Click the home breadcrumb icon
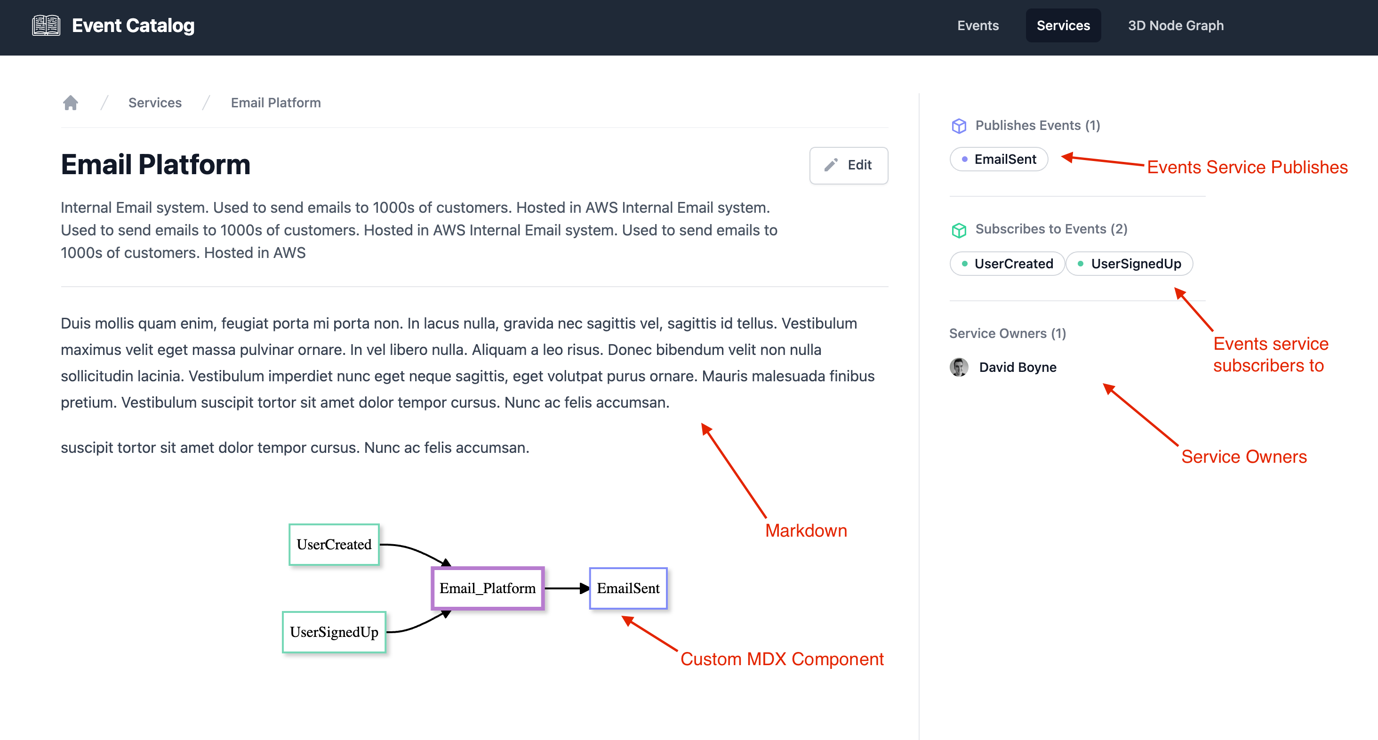 (71, 102)
